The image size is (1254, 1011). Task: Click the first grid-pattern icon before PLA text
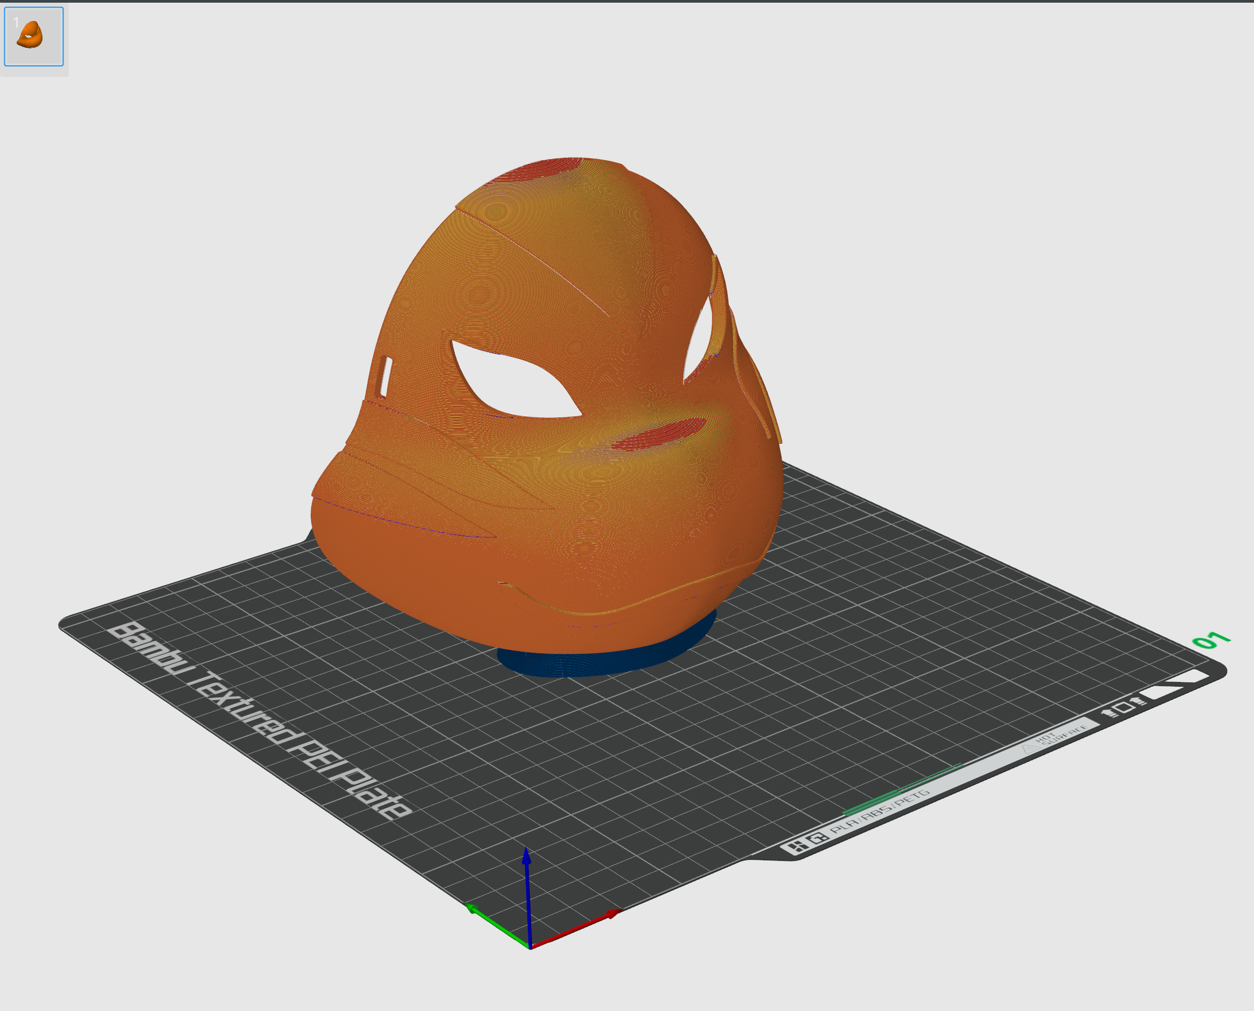(x=798, y=846)
